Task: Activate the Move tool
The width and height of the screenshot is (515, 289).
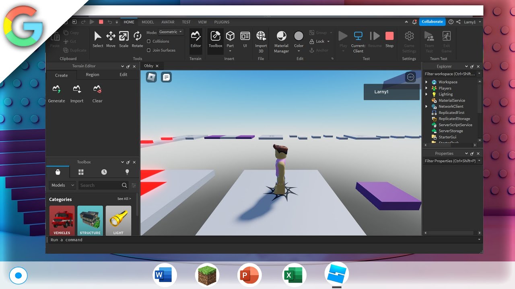Action: [111, 39]
